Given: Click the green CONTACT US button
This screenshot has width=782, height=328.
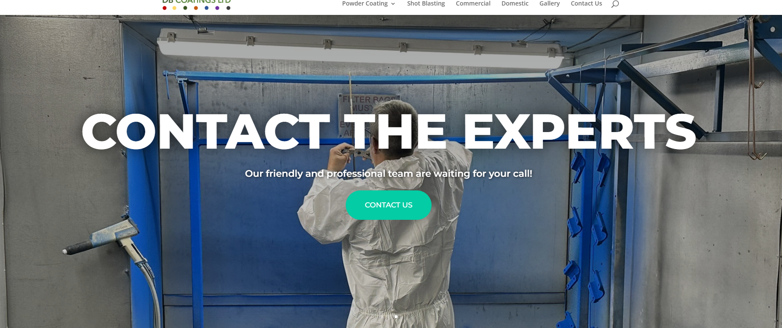Looking at the screenshot, I should click(388, 205).
